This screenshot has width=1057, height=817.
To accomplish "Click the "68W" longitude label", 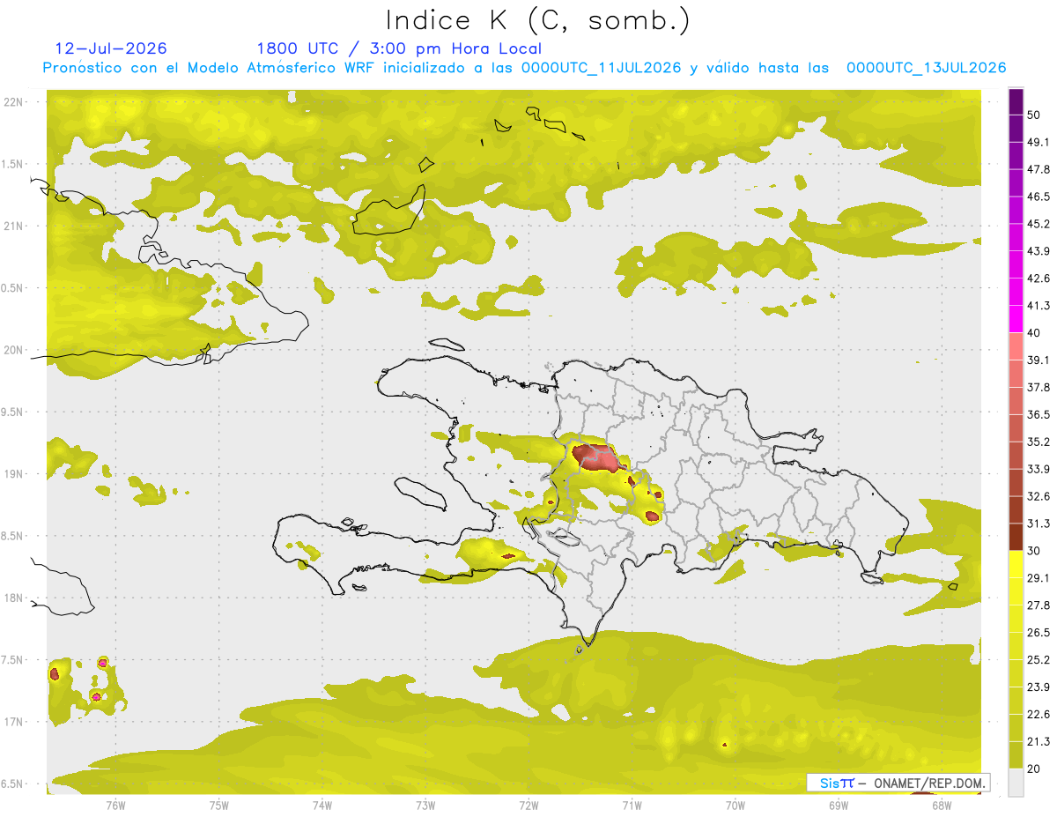I will click(x=942, y=806).
